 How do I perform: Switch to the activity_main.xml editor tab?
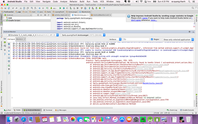point(61,15)
